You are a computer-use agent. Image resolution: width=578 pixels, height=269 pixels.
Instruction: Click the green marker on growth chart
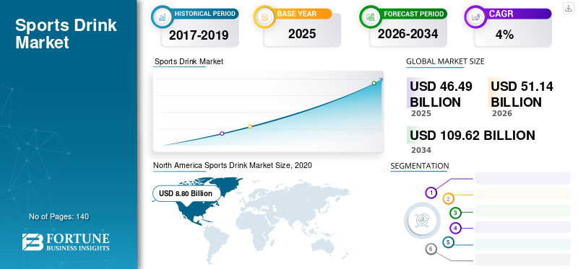click(x=374, y=83)
